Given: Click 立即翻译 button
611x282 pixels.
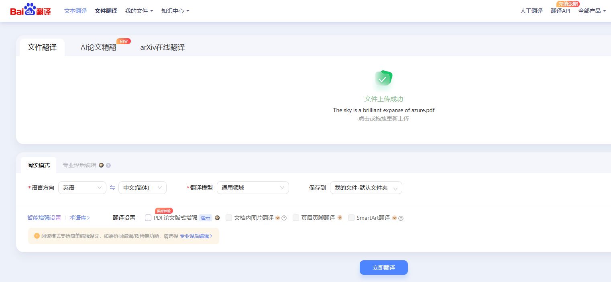Looking at the screenshot, I should pyautogui.click(x=384, y=268).
